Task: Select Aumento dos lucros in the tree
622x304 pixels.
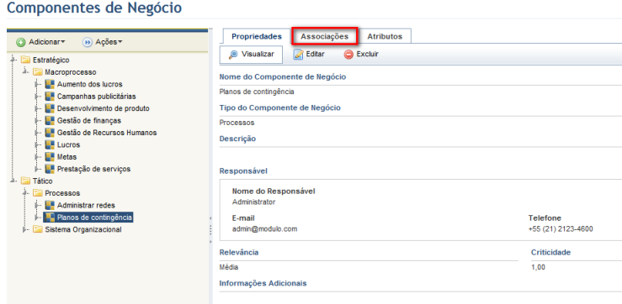Action: click(90, 84)
